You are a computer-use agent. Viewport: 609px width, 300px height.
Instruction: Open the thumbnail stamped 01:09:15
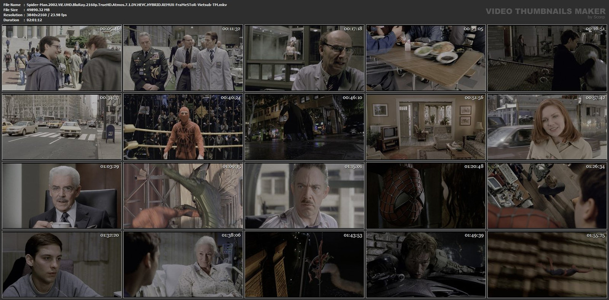[183, 196]
